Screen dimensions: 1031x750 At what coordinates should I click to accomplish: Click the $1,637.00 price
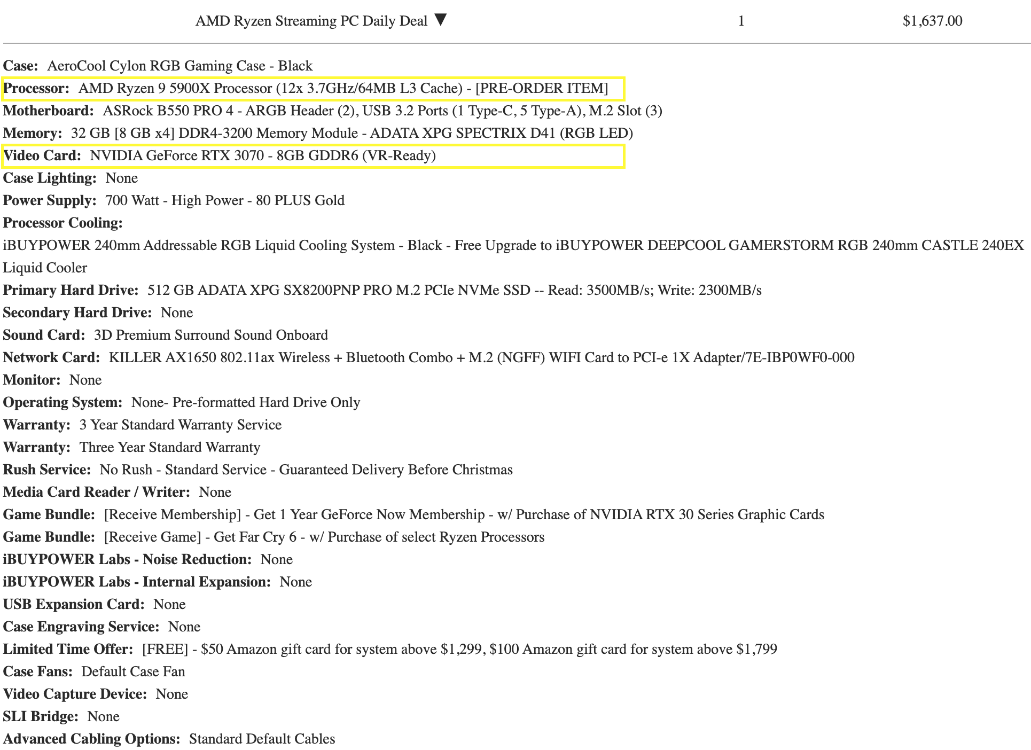[932, 21]
